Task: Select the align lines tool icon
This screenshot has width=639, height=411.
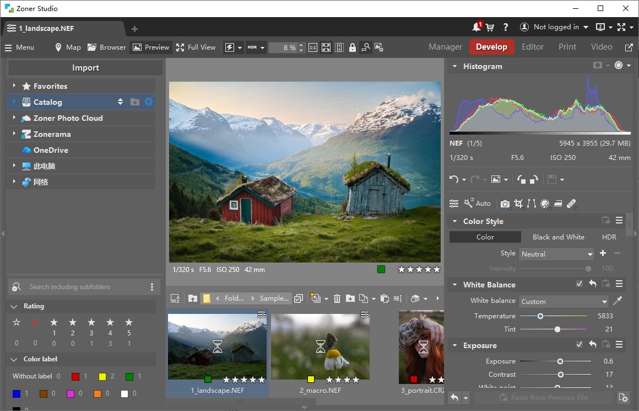Action: pyautogui.click(x=532, y=203)
